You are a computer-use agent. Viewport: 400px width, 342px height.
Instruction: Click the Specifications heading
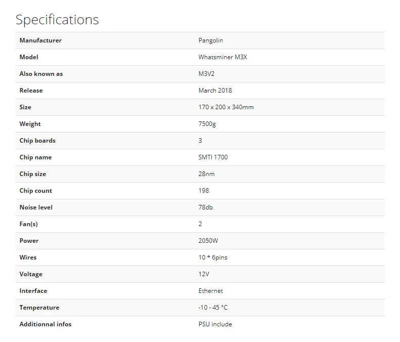coord(57,20)
